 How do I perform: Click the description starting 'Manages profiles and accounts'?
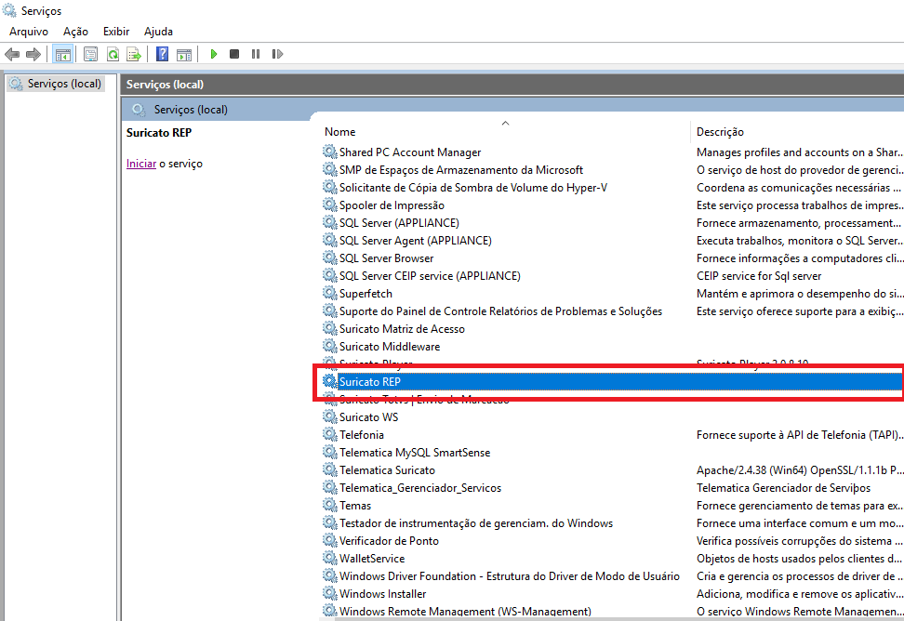(x=800, y=152)
